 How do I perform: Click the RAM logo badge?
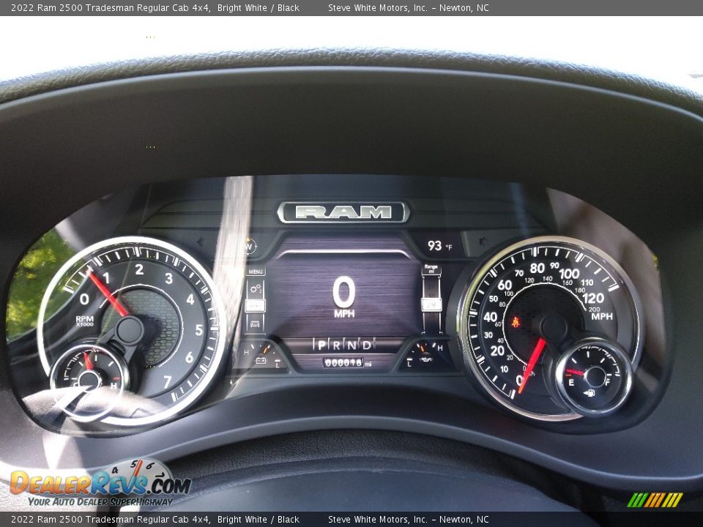[343, 212]
